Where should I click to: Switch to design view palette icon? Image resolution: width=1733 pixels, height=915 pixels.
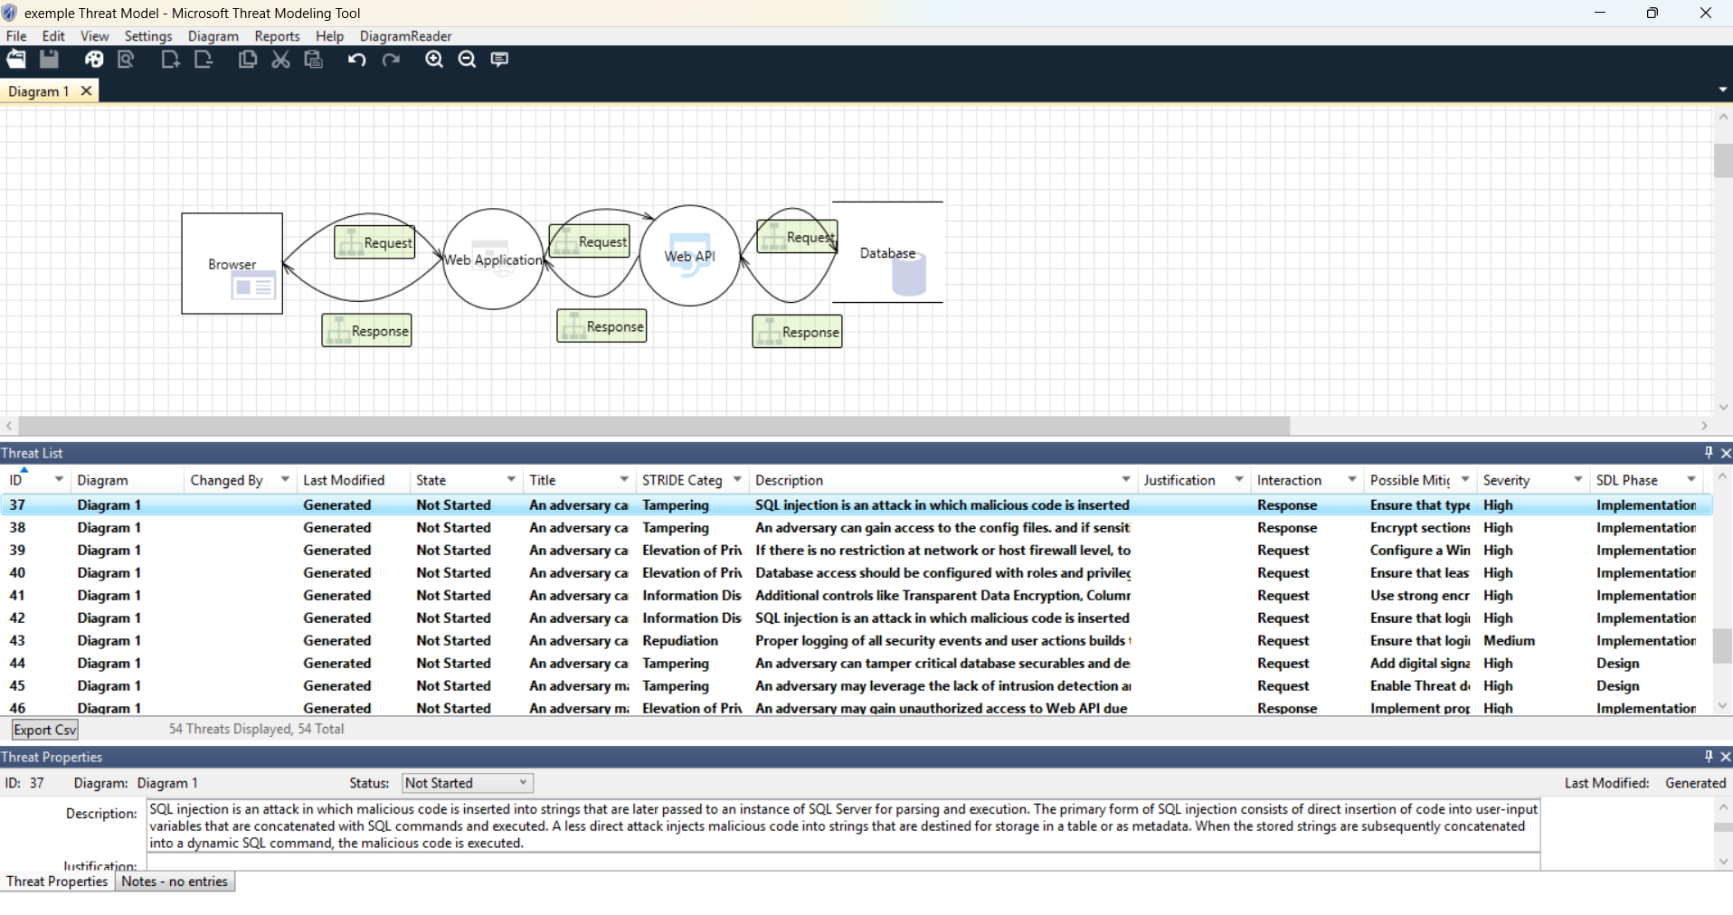pos(94,60)
